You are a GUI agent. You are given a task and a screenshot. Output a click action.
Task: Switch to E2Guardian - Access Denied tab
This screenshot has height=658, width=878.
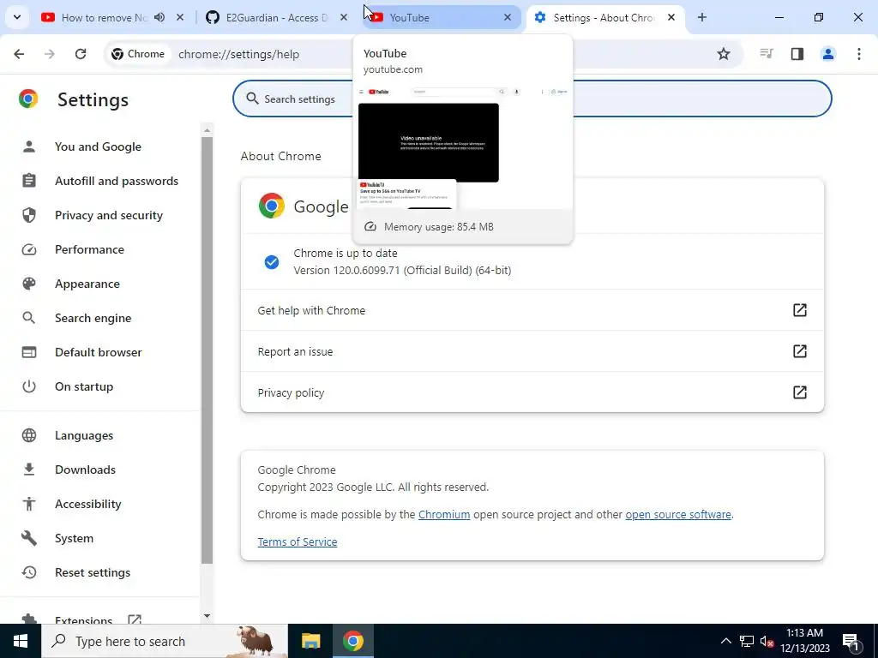click(276, 17)
